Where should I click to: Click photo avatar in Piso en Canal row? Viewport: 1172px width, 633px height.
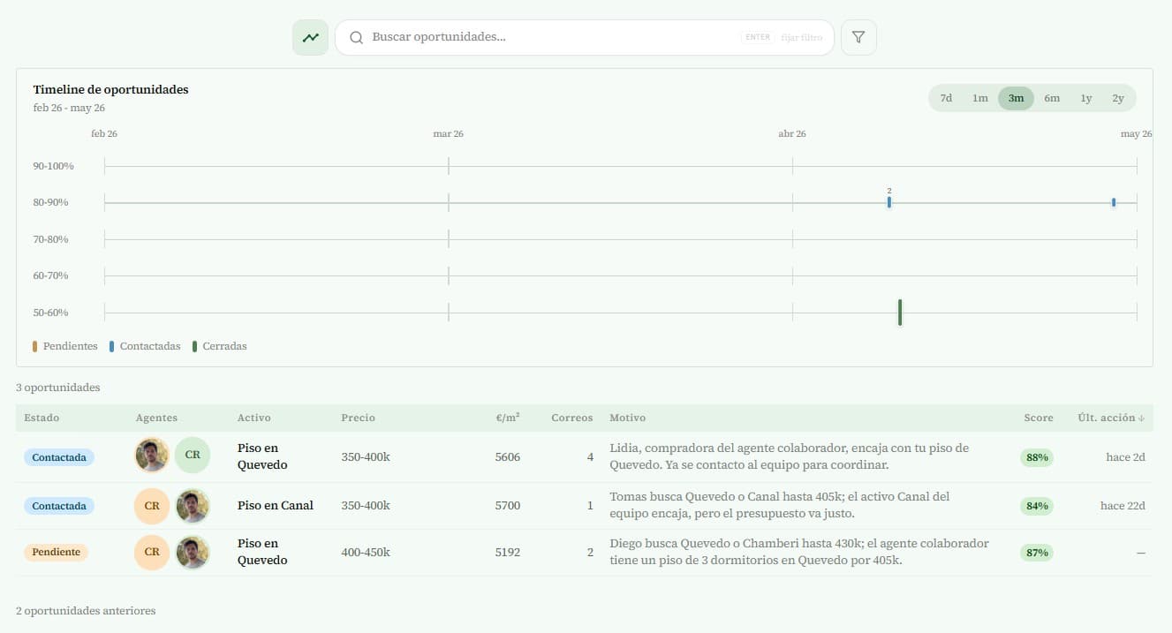193,506
